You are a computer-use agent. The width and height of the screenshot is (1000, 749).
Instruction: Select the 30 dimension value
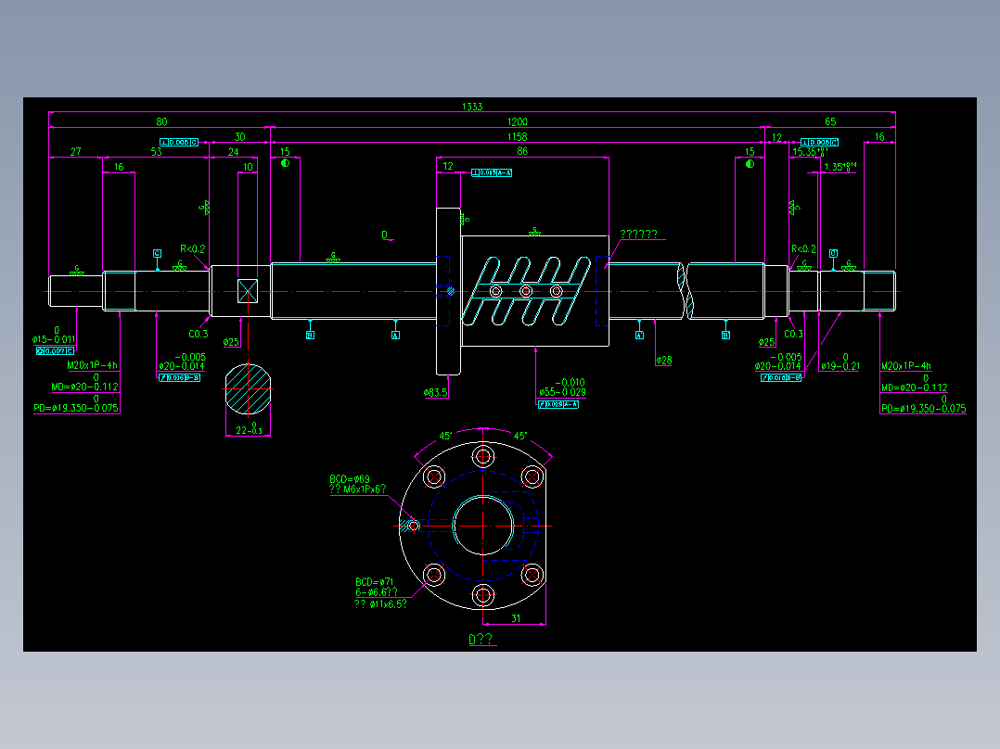[x=239, y=137]
